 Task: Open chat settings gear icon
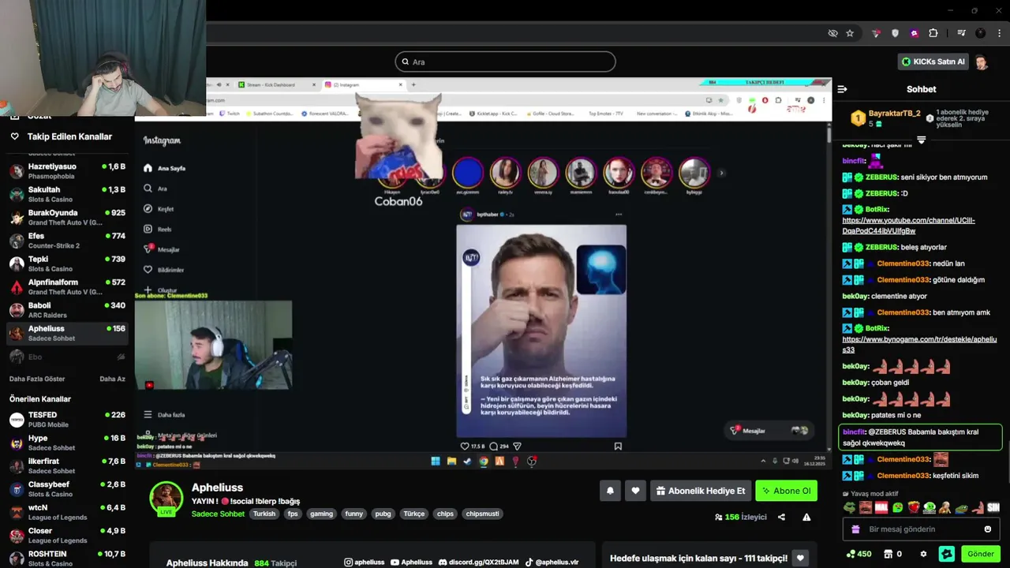coord(923,554)
